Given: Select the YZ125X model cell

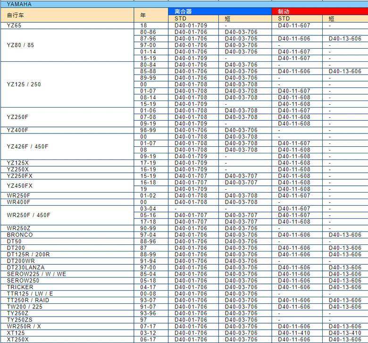Looking at the screenshot, I should tap(67, 163).
